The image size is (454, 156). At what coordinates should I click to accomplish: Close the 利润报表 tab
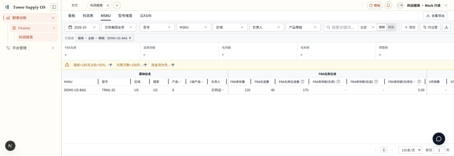coord(108,5)
